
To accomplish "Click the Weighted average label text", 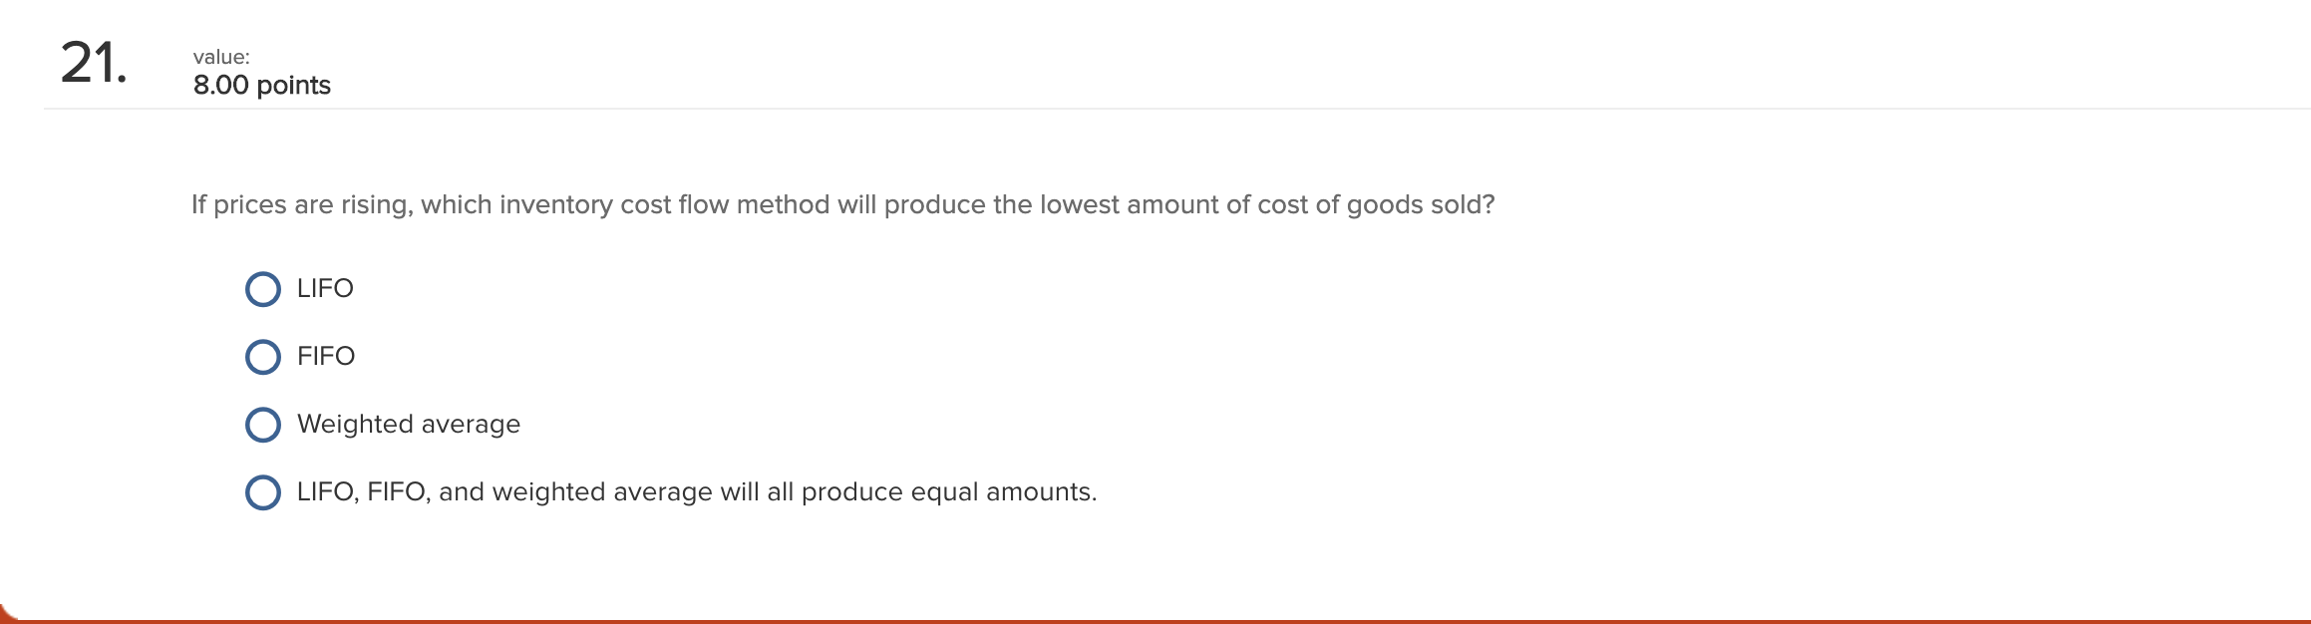I will (x=408, y=424).
